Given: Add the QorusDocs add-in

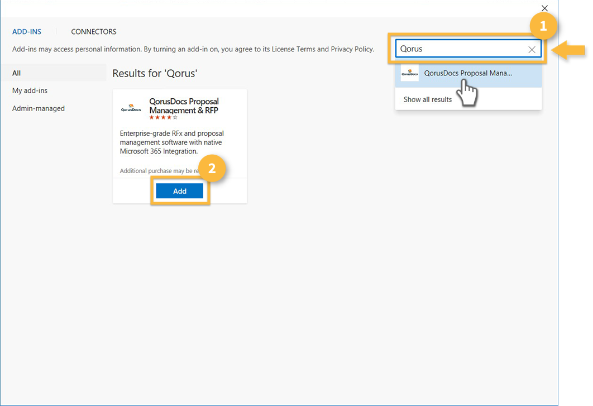Looking at the screenshot, I should [180, 191].
